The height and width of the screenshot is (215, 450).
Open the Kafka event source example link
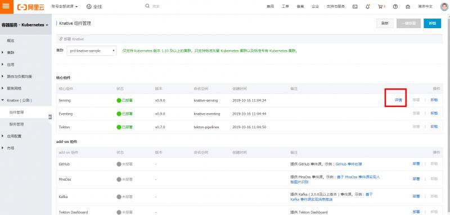[331, 197]
